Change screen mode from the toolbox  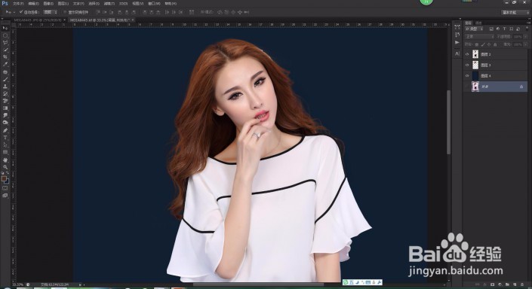[x=5, y=196]
